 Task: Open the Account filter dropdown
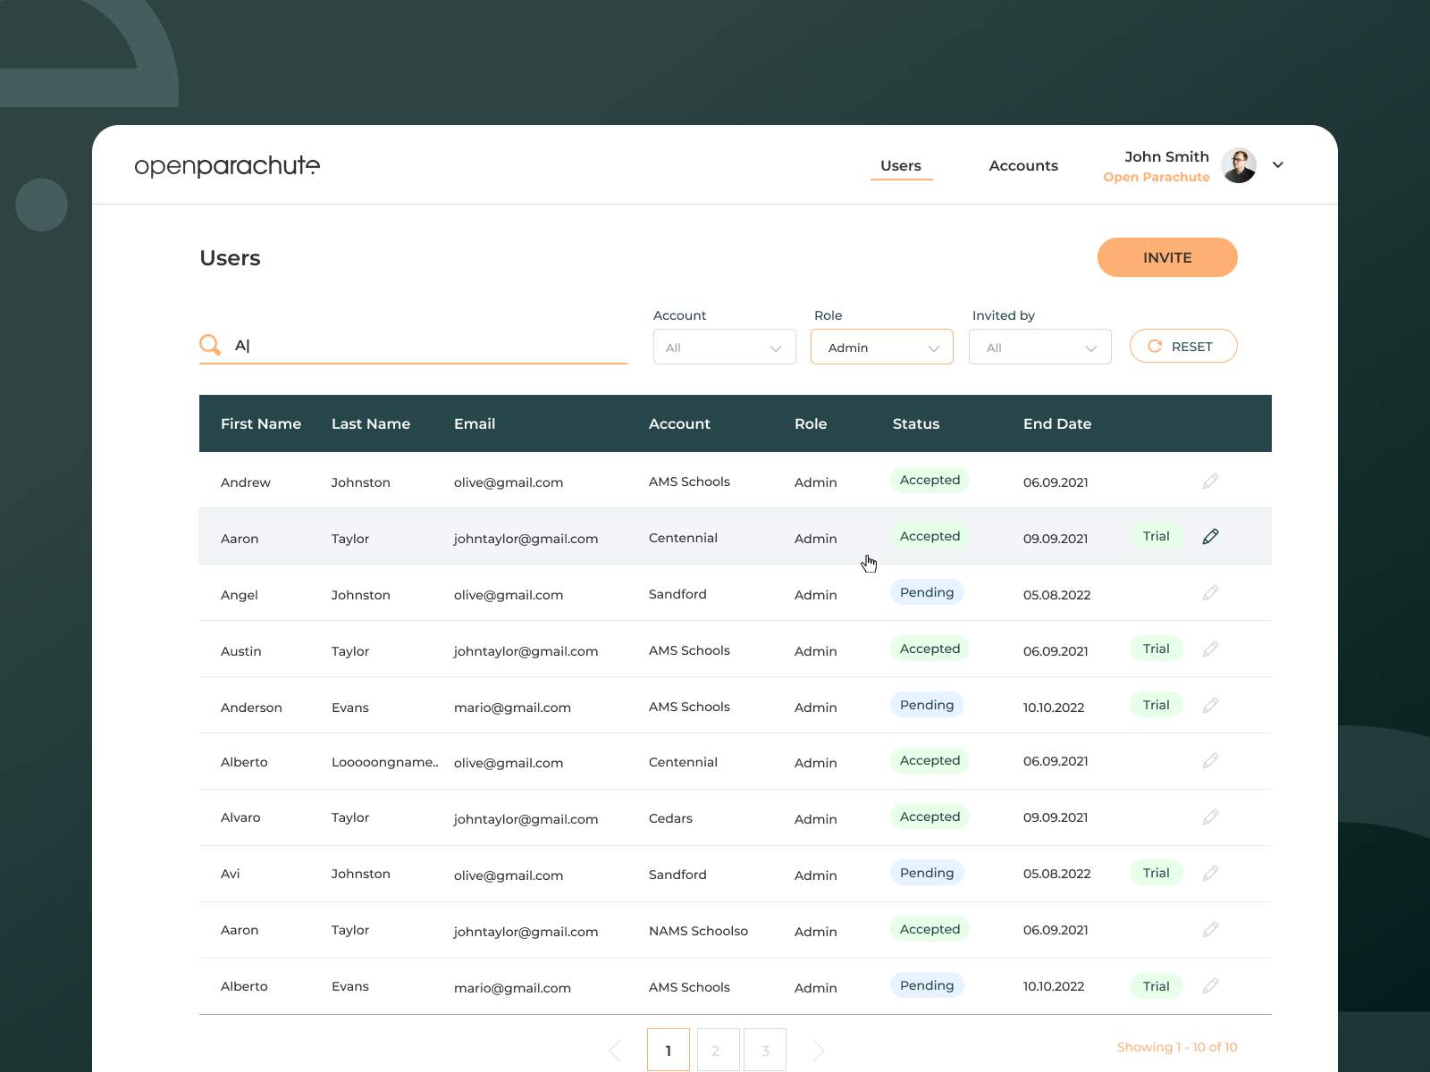[x=725, y=348]
